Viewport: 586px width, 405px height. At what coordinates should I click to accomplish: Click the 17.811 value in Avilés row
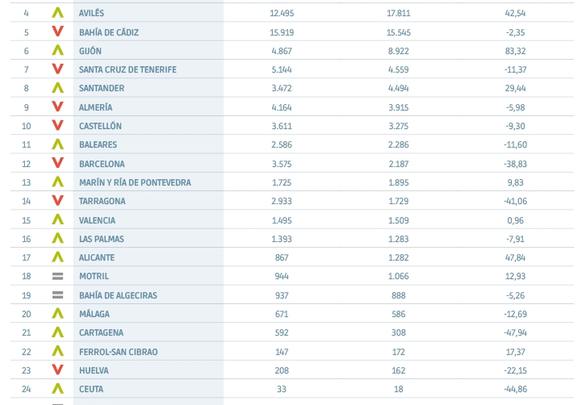point(399,13)
